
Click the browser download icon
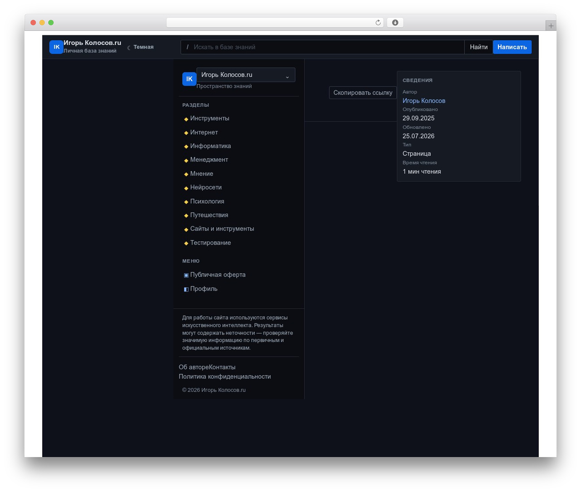(x=395, y=23)
